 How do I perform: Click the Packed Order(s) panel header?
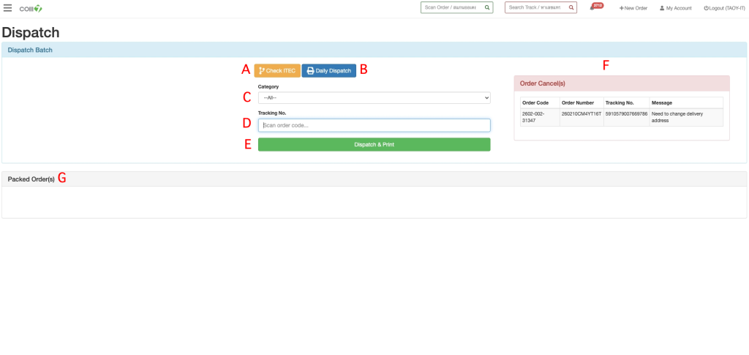click(x=31, y=179)
